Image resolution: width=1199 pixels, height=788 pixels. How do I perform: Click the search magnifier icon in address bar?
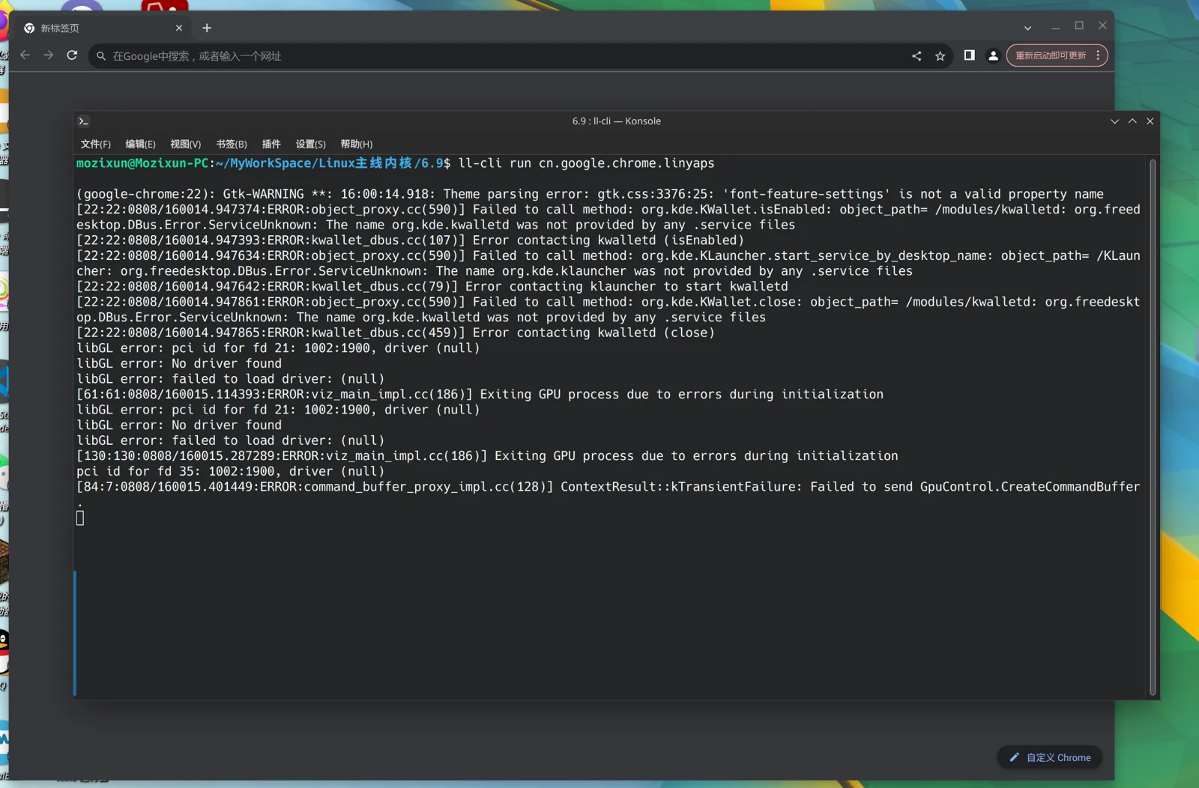(x=101, y=56)
